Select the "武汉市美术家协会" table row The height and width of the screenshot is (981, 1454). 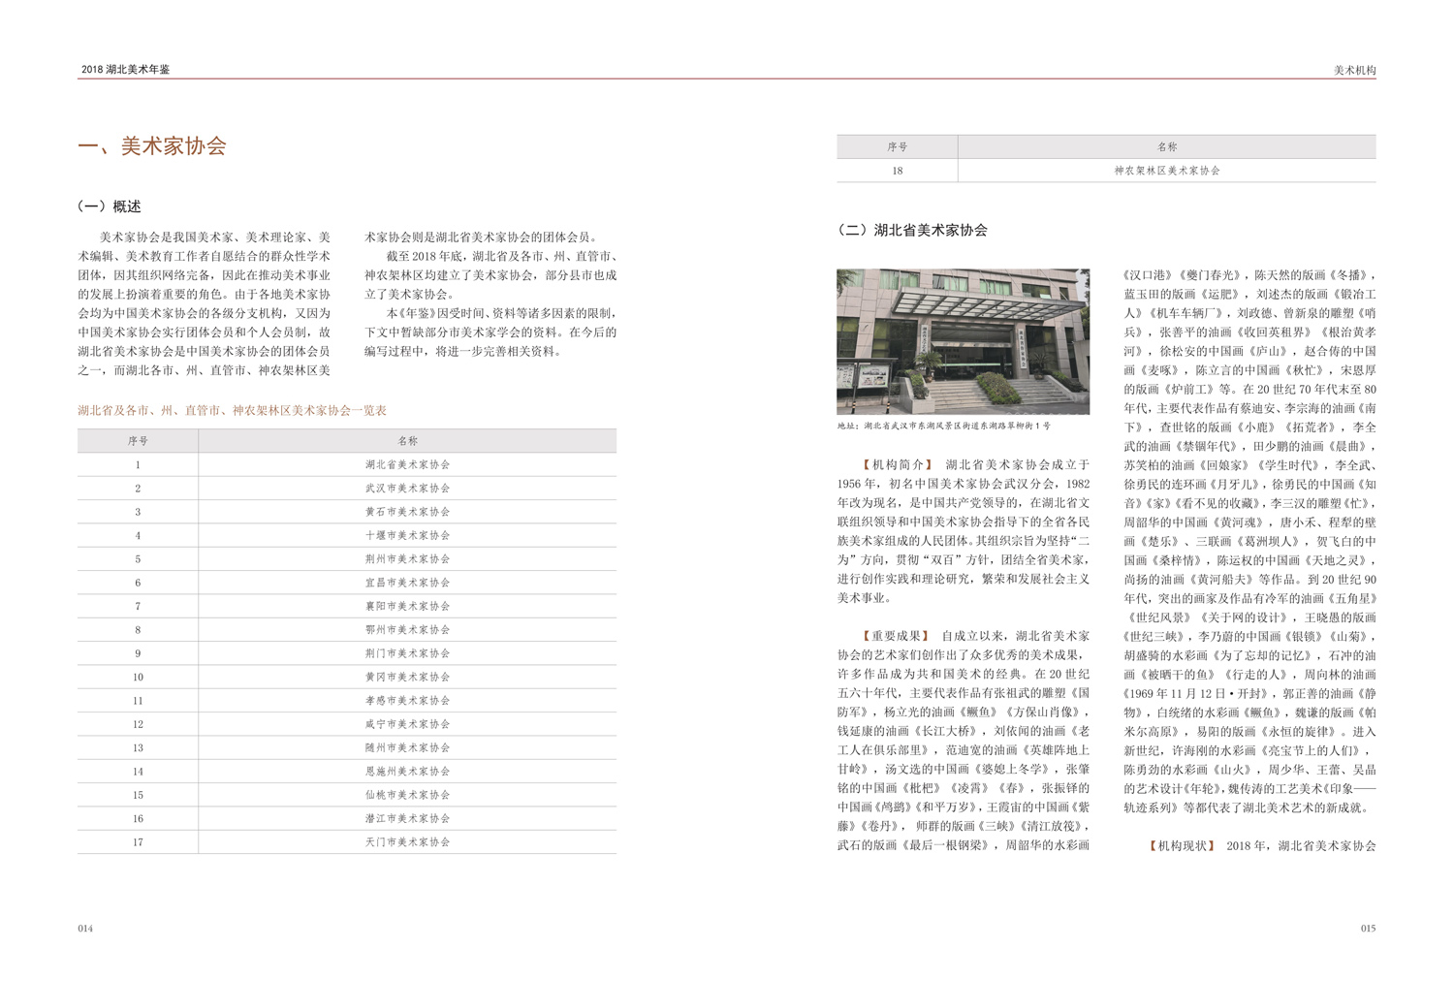pos(347,489)
